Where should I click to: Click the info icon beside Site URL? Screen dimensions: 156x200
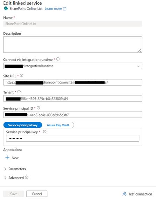[22, 75]
